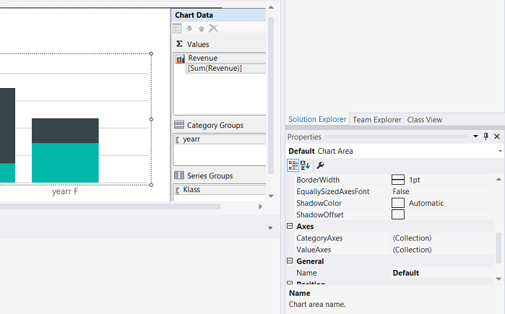Collapse the General property group

(290, 261)
